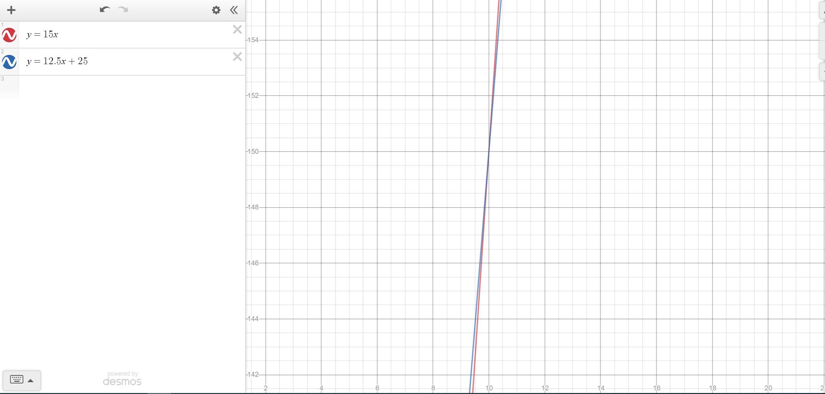
Task: Delete the y = 15x expression
Action: coord(237,30)
